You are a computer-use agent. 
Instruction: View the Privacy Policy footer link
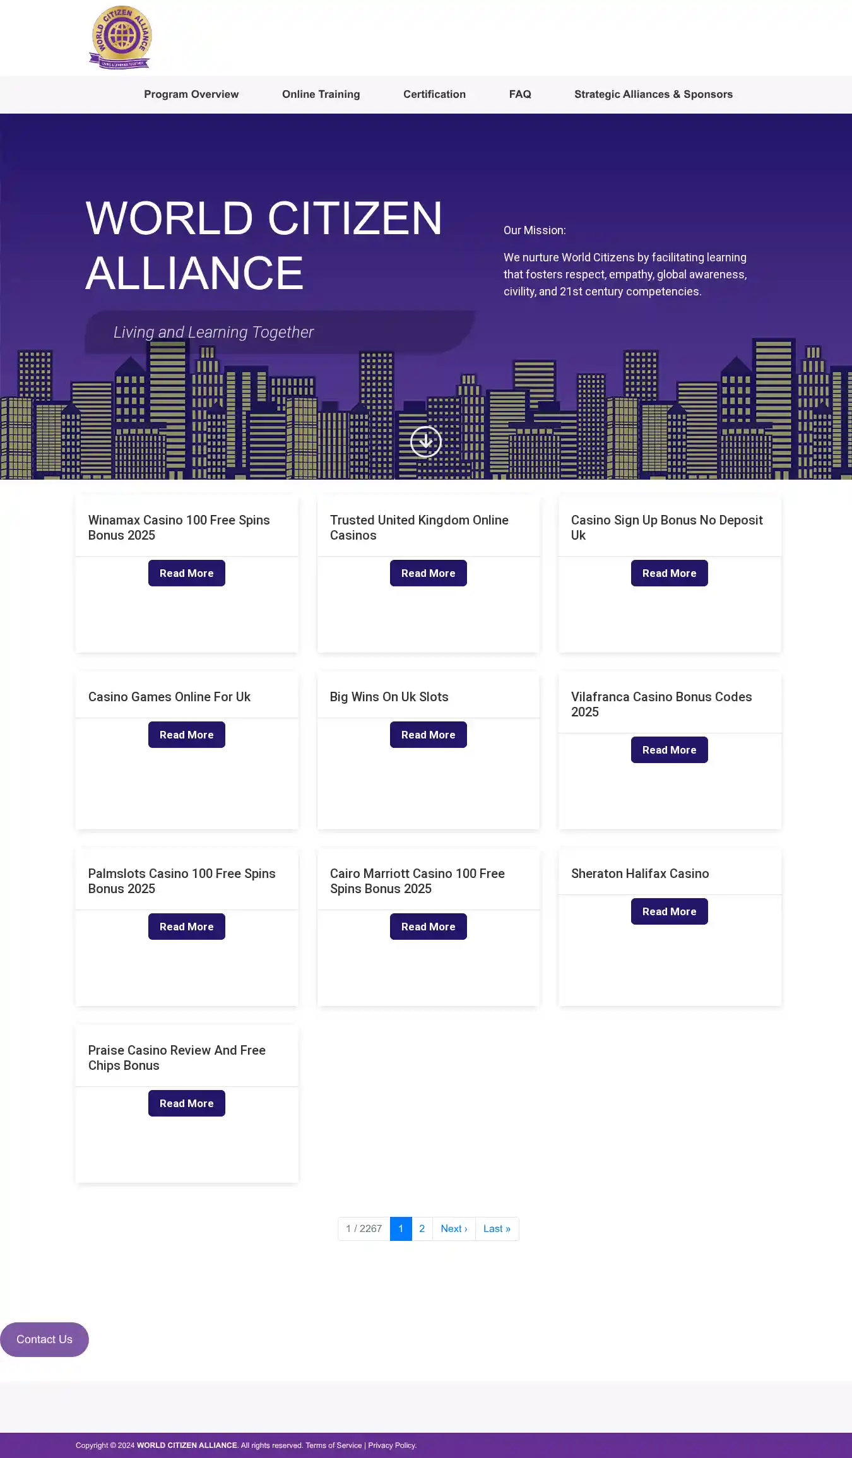pyautogui.click(x=392, y=1445)
